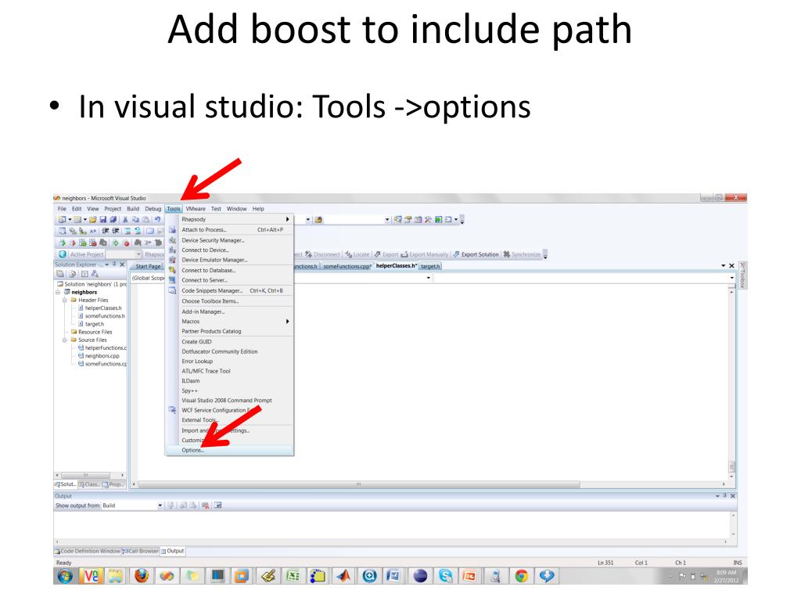The height and width of the screenshot is (601, 801).
Task: Open the Show output from Build dropdown
Action: coord(160,506)
